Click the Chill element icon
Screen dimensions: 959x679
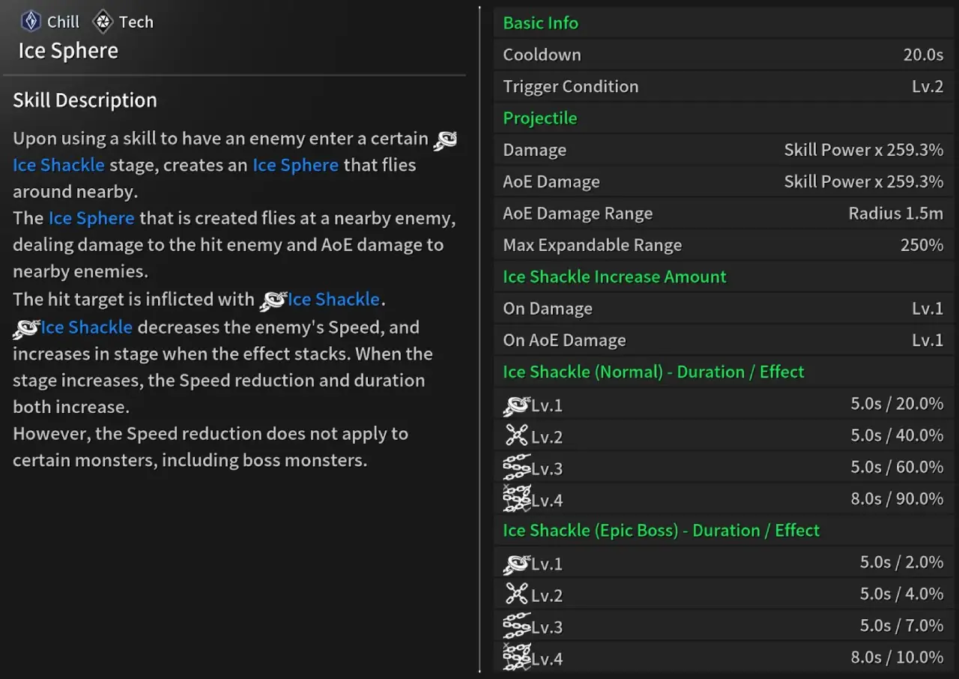click(28, 21)
